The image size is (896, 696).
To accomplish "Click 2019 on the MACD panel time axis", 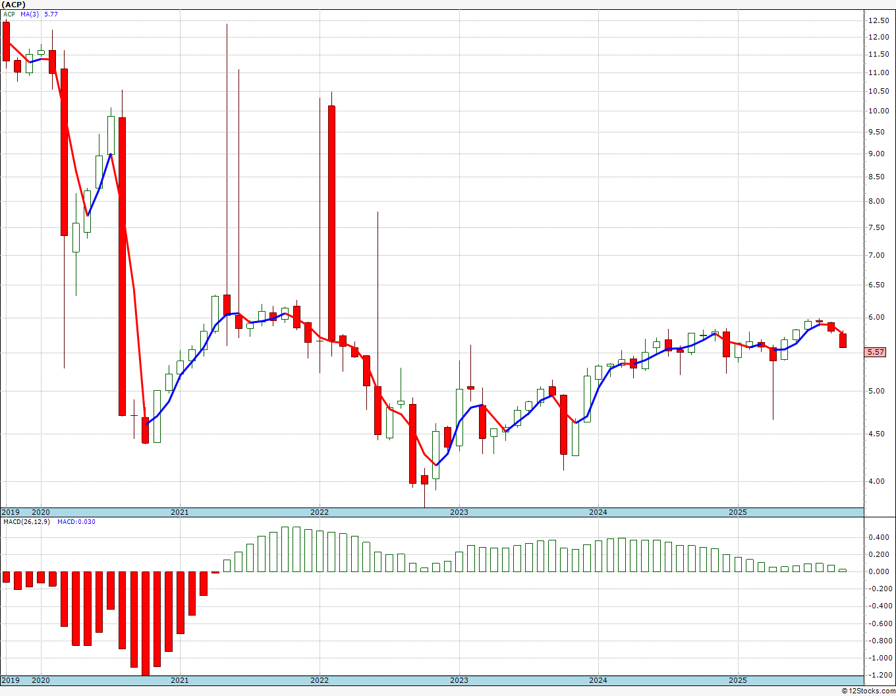I will coord(10,680).
